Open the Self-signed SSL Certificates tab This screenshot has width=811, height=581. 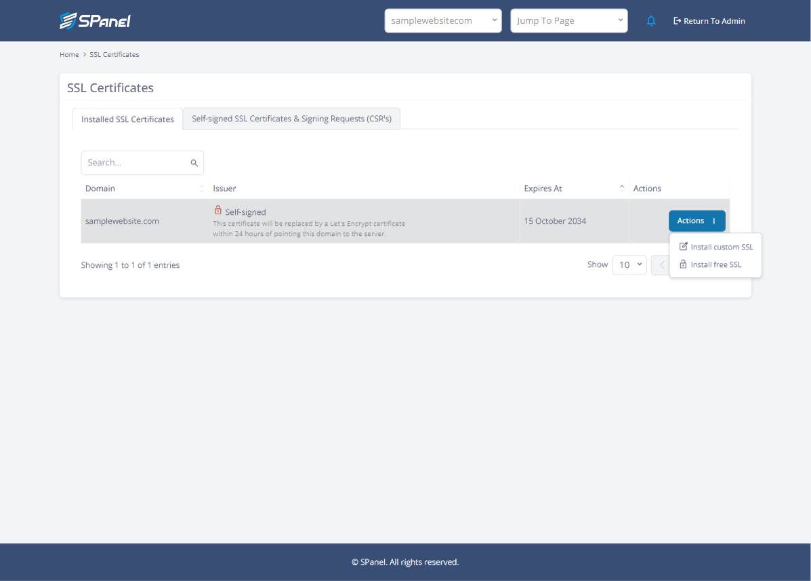[x=291, y=118]
